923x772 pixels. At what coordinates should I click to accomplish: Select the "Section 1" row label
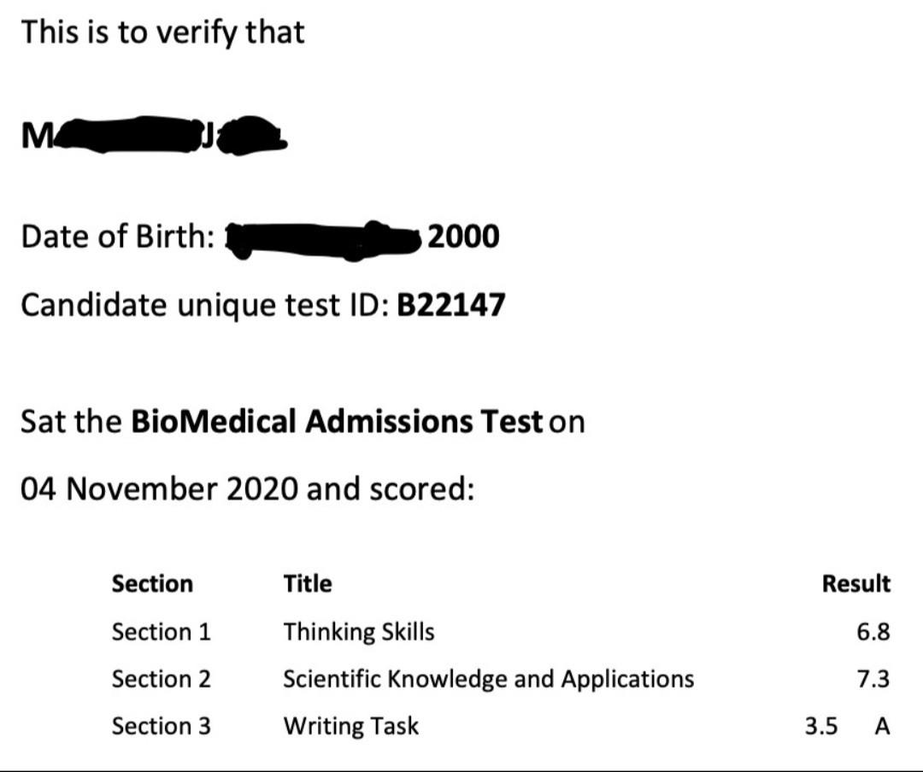pyautogui.click(x=161, y=632)
